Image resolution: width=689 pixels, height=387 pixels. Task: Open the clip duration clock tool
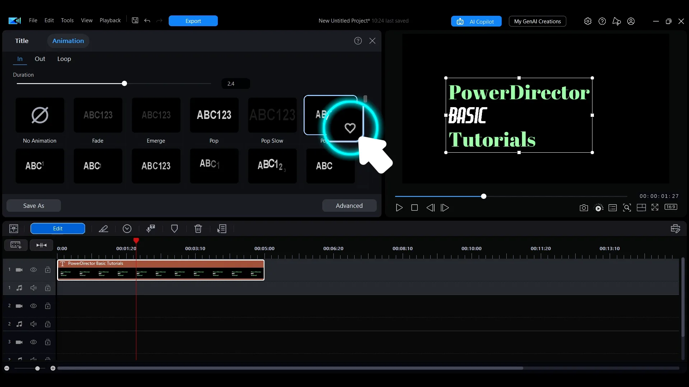(x=127, y=229)
